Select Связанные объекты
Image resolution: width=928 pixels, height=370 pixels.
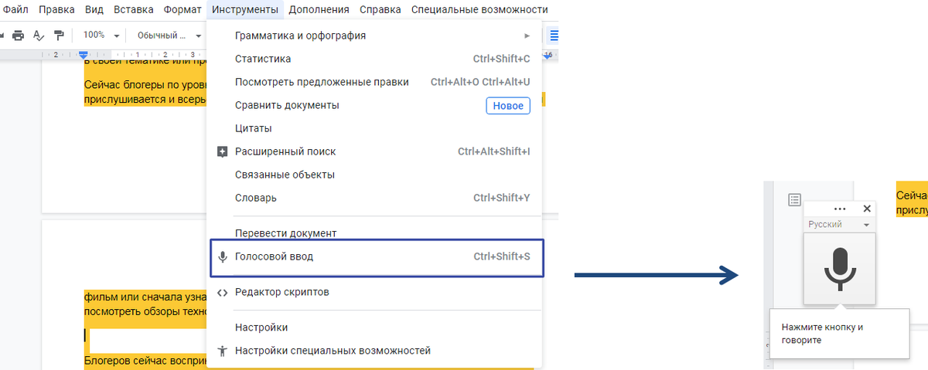(x=375, y=175)
